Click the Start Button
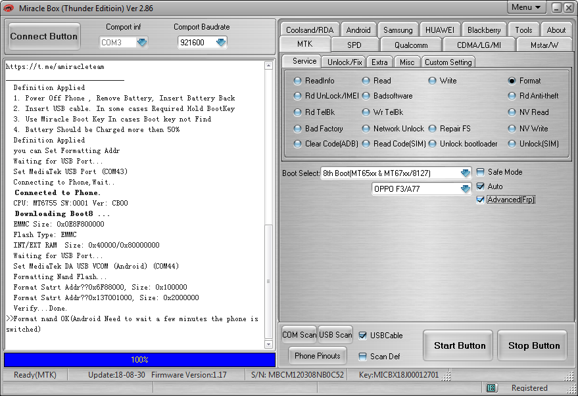578x396 pixels. (459, 345)
